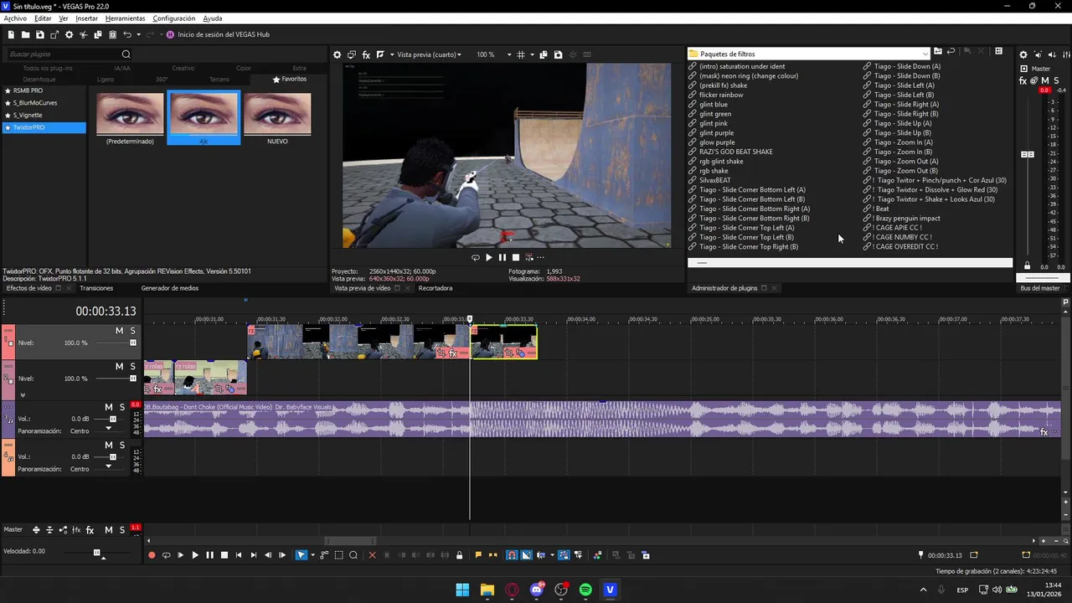Switch to the Recortadora tab
Screen dimensions: 1072x603
pos(435,288)
